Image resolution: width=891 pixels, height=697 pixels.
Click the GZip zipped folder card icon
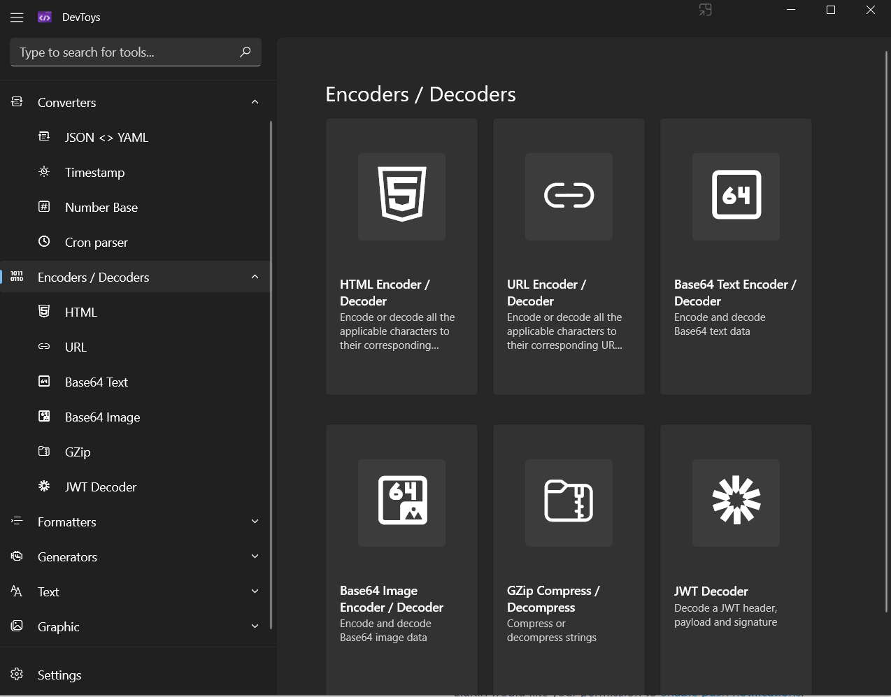coord(569,501)
